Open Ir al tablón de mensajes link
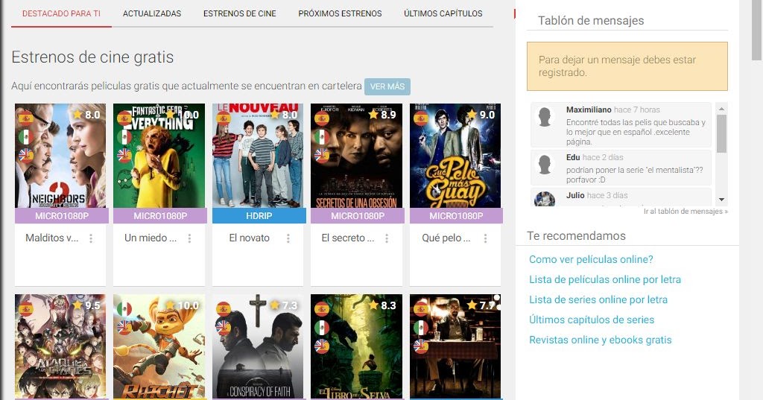 coord(686,212)
